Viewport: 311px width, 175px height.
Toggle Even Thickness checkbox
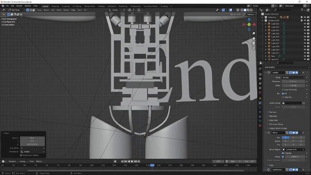[283, 89]
